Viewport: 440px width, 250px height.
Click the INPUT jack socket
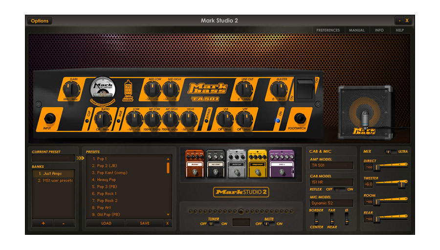[x=50, y=118]
